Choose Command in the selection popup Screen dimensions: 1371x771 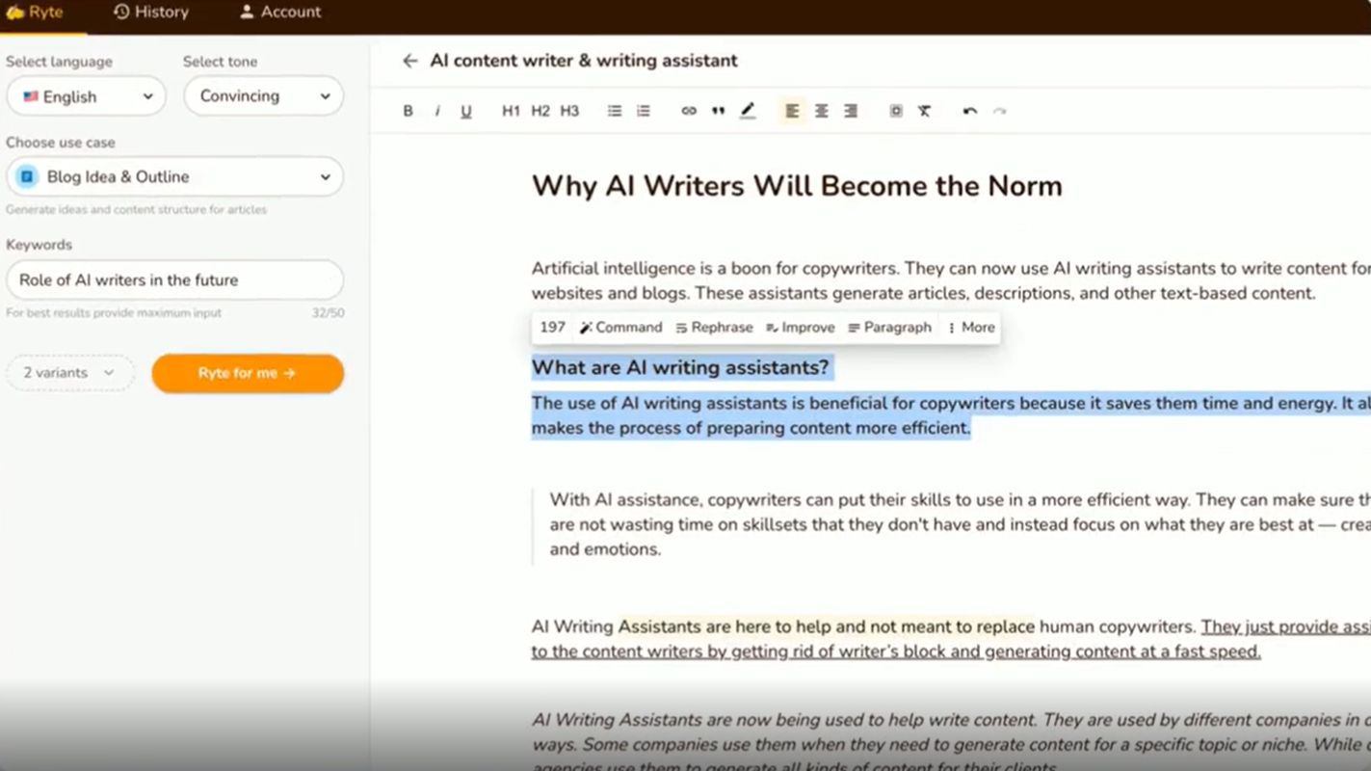[x=621, y=328]
